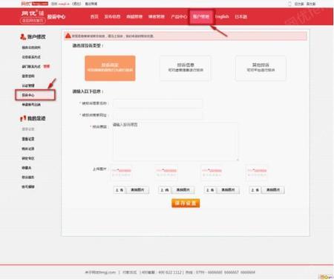Click the last 清除图片 button on the right
Viewport: 334px width, 280px height.
pos(273,190)
